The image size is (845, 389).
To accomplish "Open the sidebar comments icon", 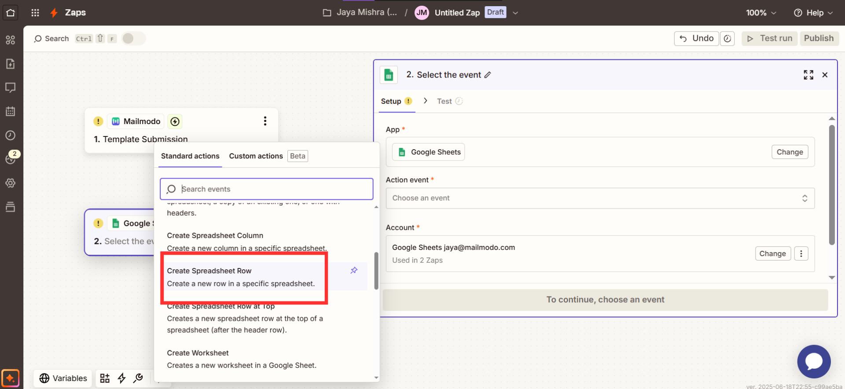I will point(11,88).
